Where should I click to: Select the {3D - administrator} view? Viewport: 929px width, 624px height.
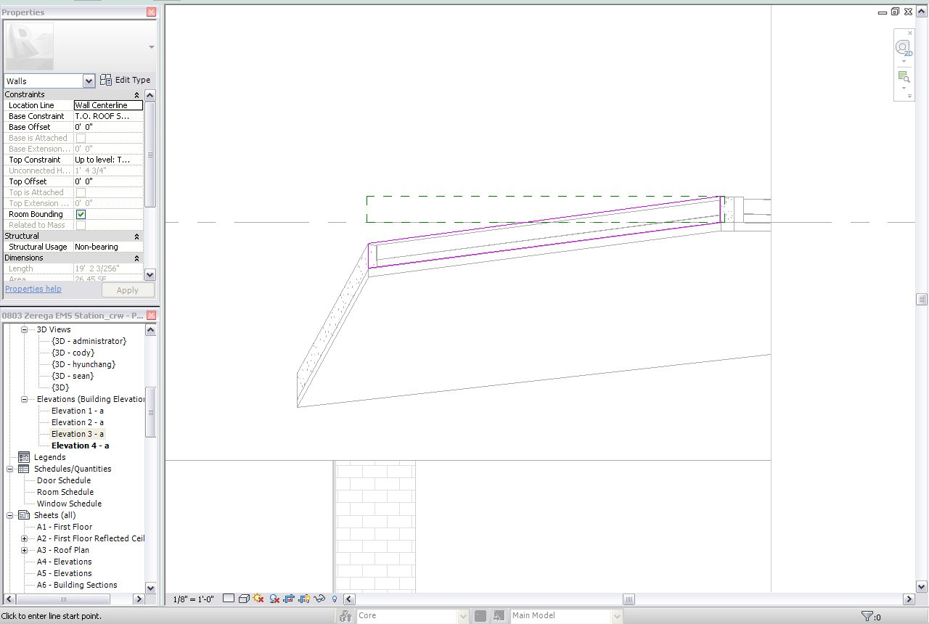pos(89,341)
